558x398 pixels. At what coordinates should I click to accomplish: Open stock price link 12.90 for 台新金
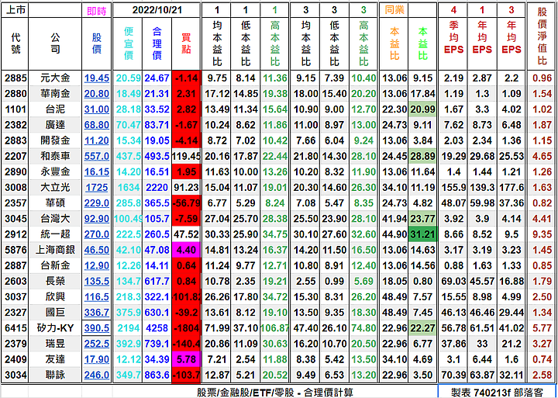pos(97,265)
